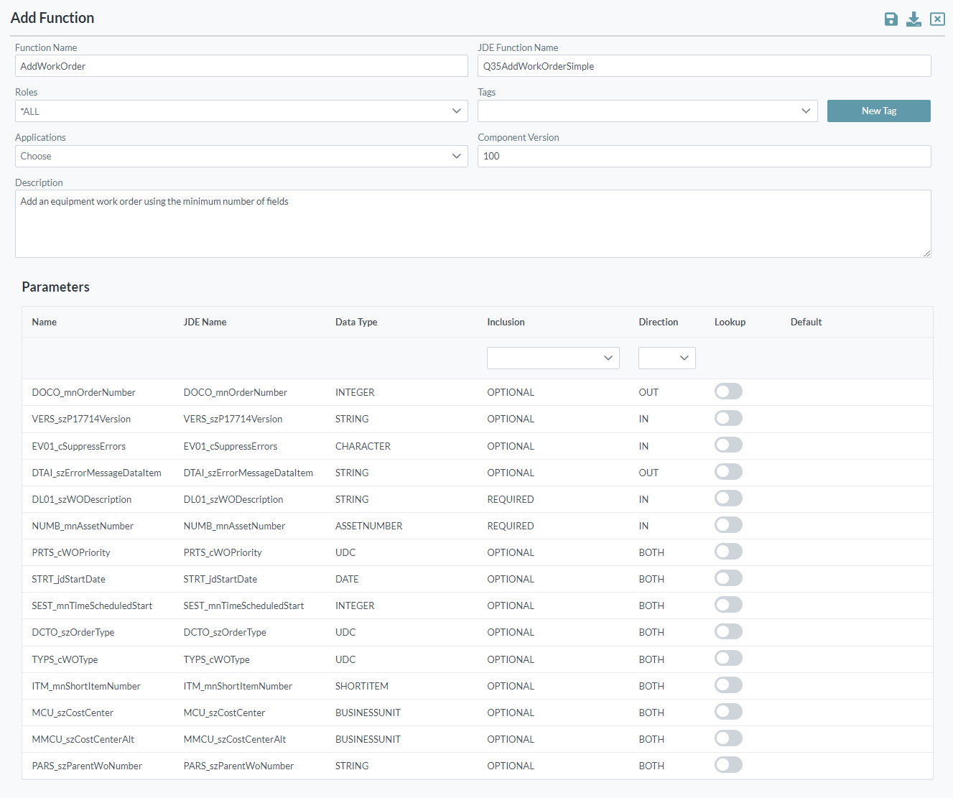Click the download/import tray icon
Viewport: 953px width, 798px height.
coord(914,19)
